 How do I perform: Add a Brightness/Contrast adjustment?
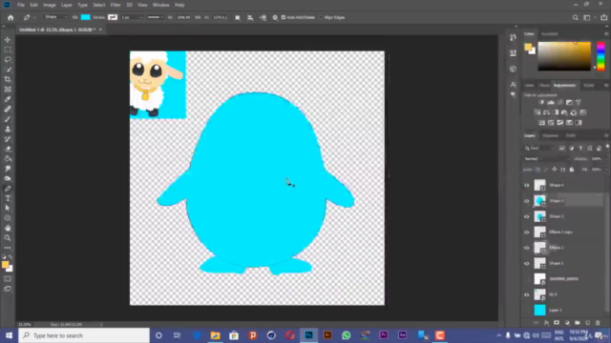(x=541, y=102)
